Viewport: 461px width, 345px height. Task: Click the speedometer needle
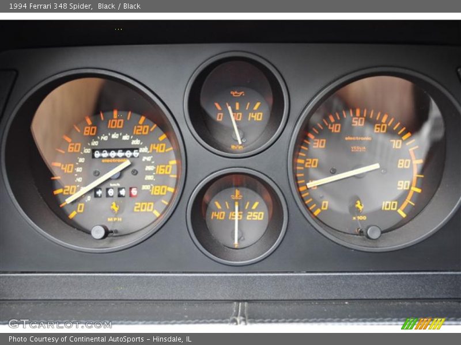point(97,182)
